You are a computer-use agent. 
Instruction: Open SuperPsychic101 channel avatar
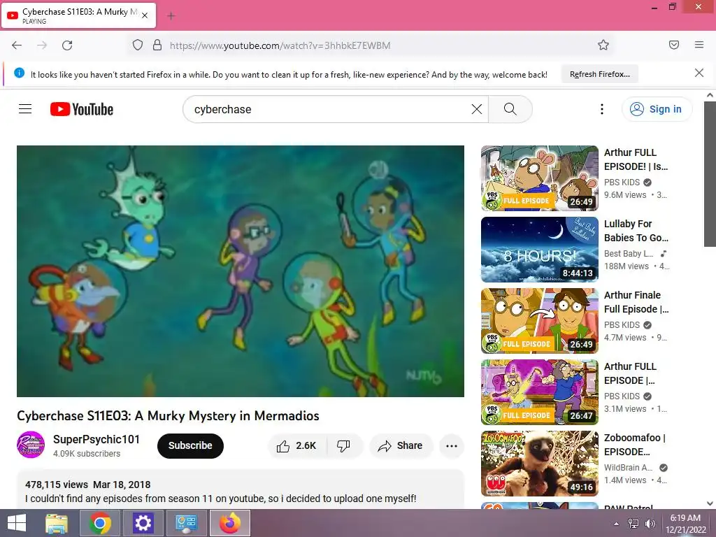coord(31,445)
